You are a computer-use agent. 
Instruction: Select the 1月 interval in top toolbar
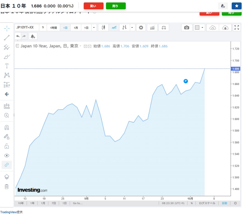(76, 28)
